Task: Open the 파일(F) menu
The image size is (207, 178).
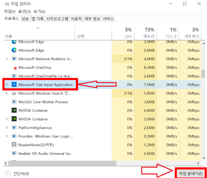Action: [10, 11]
